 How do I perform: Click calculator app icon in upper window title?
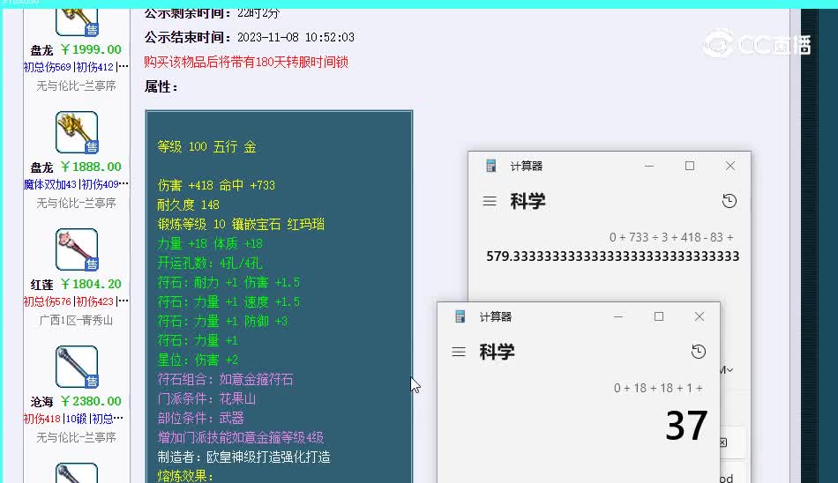[490, 167]
